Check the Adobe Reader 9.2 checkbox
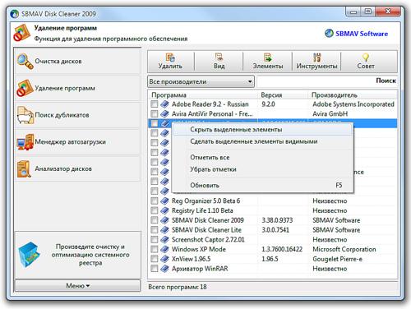The image size is (411, 309). coord(155,104)
